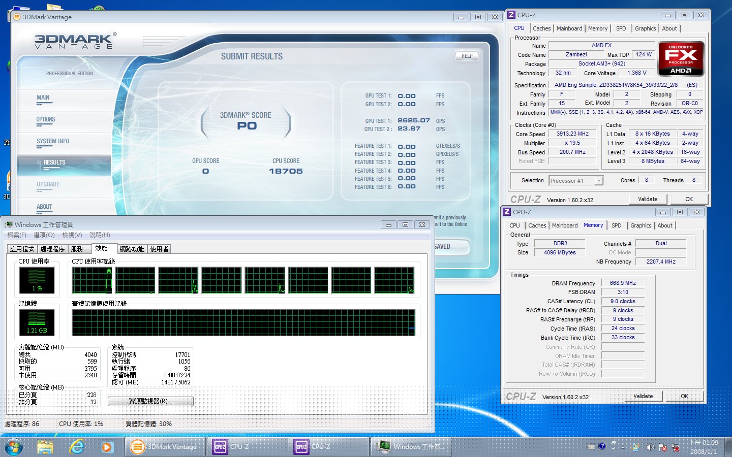Click the disconnected network tray icon

click(675, 447)
